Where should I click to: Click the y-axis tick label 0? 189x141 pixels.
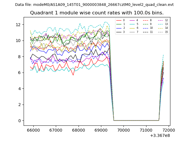(20, 121)
